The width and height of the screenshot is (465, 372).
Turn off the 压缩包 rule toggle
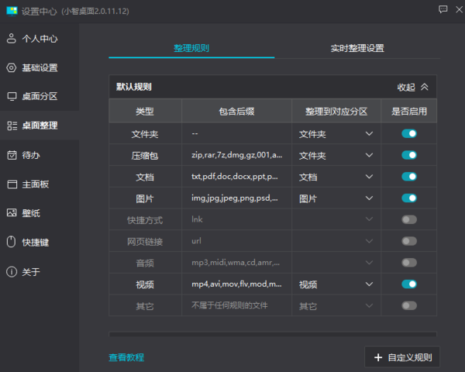pyautogui.click(x=409, y=156)
